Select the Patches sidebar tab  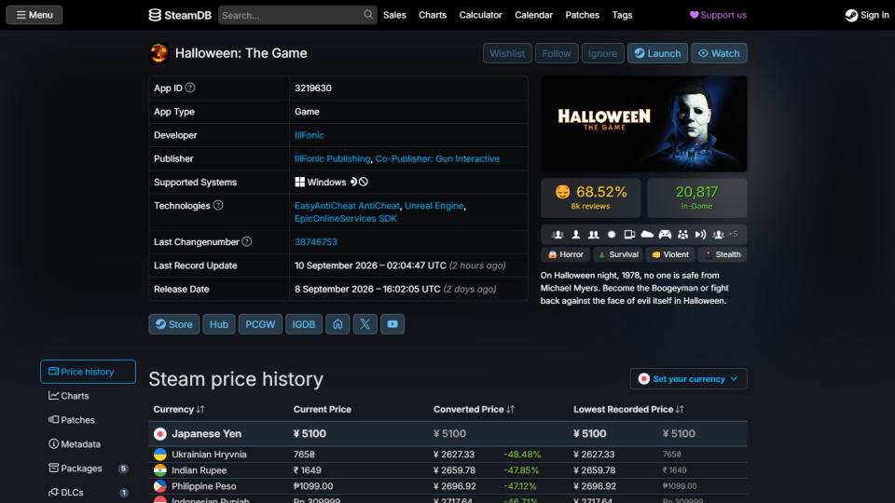[x=88, y=420]
